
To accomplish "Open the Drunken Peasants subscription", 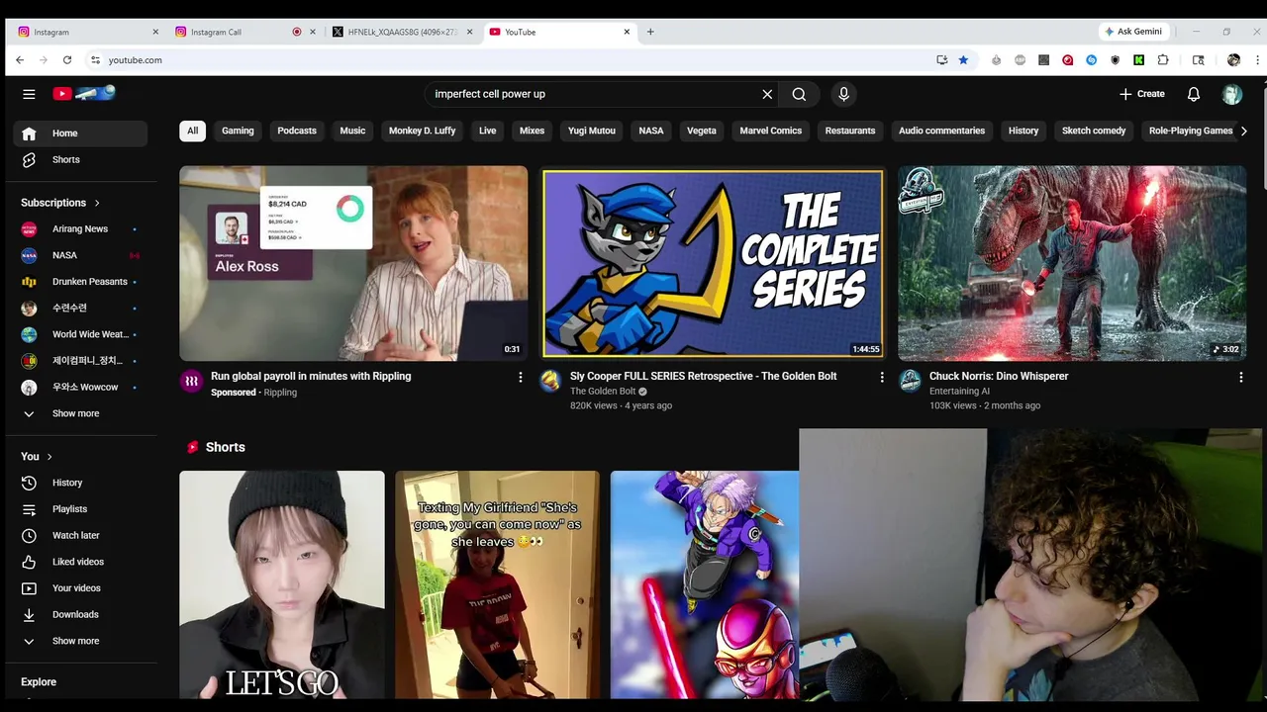I will [x=80, y=282].
